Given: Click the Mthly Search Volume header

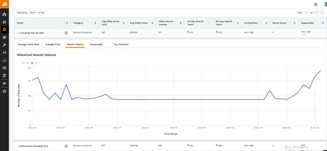Looking at the screenshot, I should tap(166, 23).
